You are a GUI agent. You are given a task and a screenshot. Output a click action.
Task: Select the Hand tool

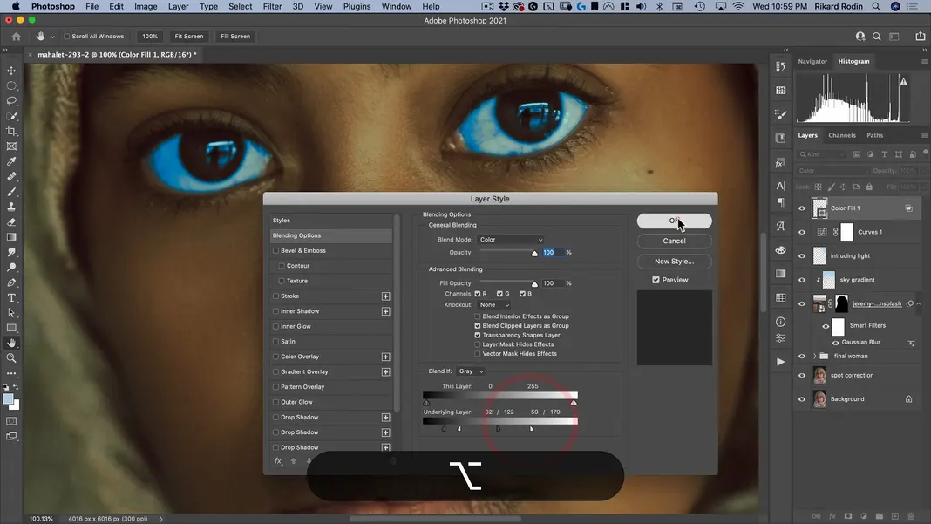(x=11, y=344)
